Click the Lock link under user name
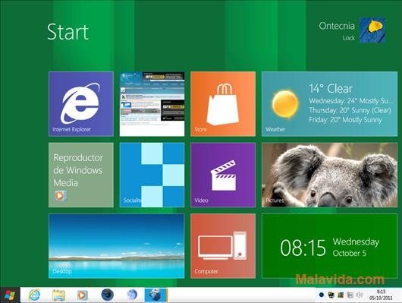This screenshot has height=303, width=402. pyautogui.click(x=349, y=38)
